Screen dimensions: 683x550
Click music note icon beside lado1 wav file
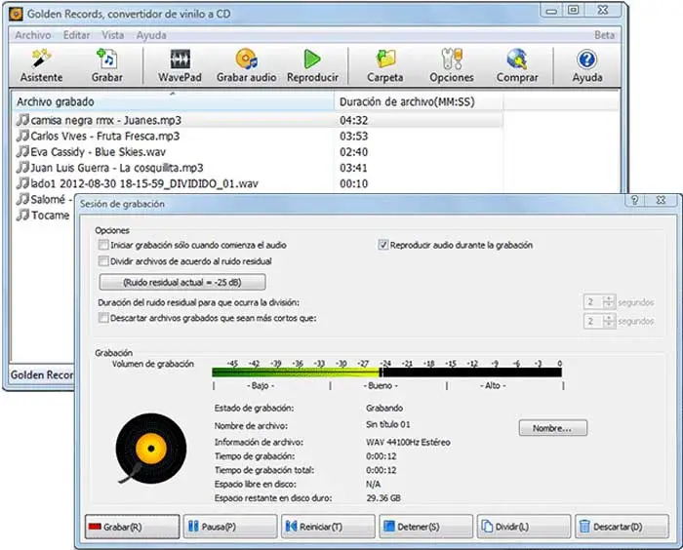point(22,183)
